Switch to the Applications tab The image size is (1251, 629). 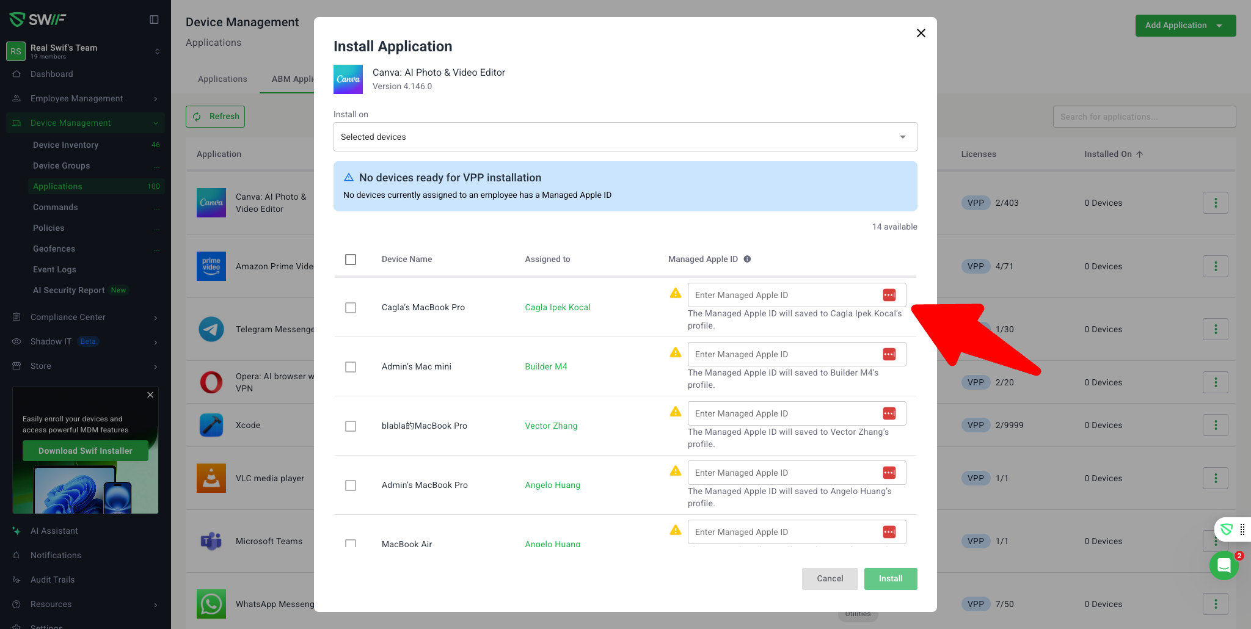point(222,79)
